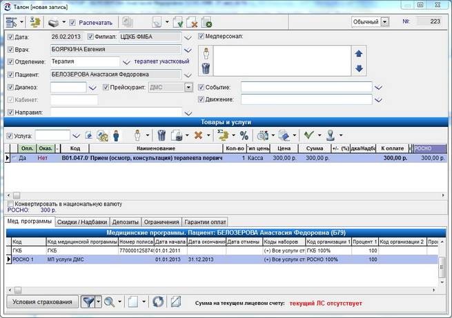Screen dimensions: 452x318
Task: Click the services table horizontal scrollbar thumb
Action: 17,195
